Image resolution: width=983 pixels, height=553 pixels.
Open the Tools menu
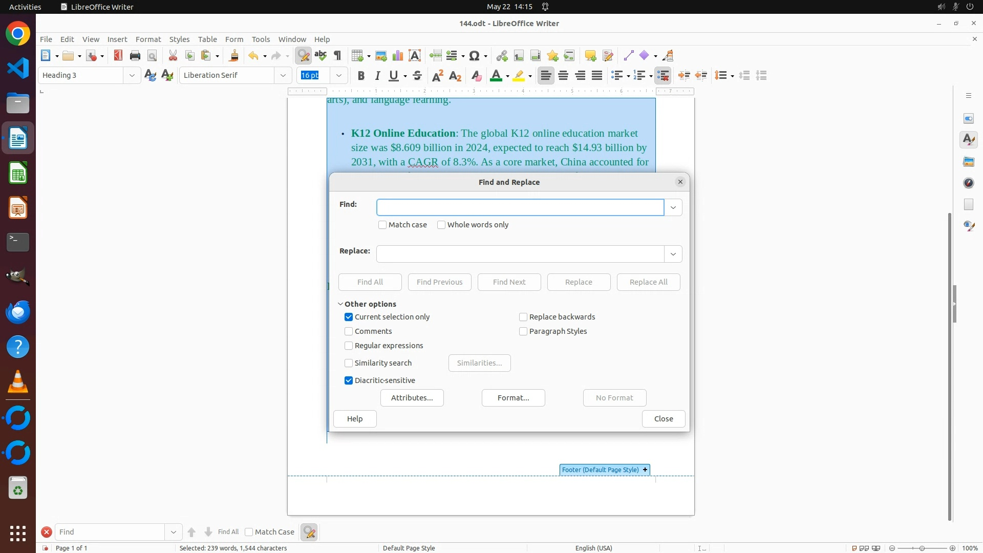point(261,39)
